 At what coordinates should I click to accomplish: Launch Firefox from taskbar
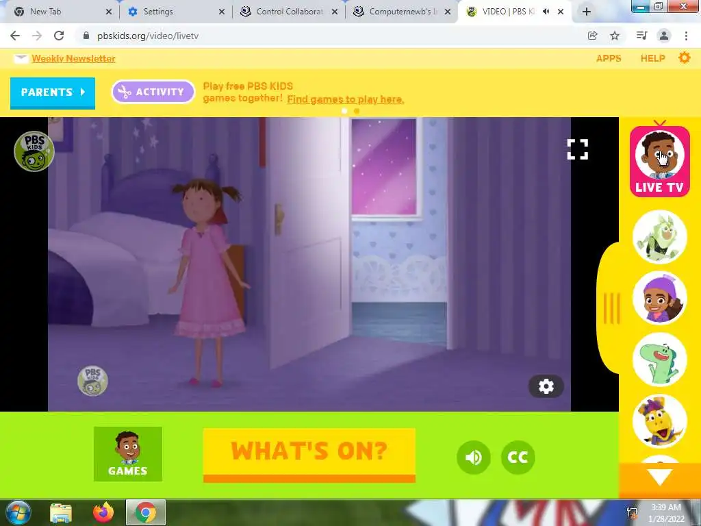click(103, 512)
